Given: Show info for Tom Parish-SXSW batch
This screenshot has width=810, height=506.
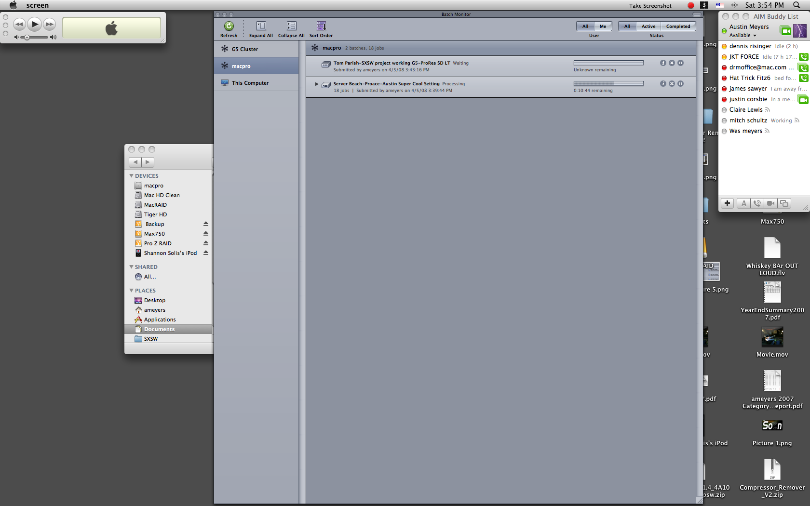Looking at the screenshot, I should point(663,63).
